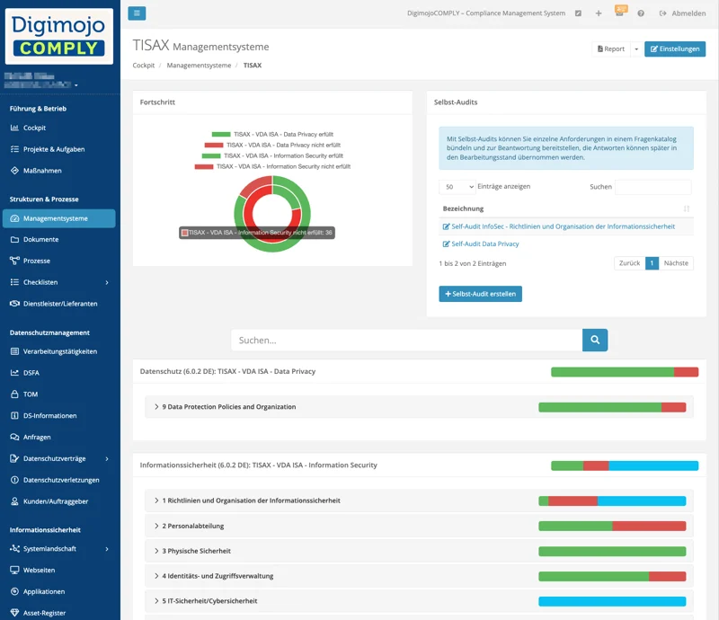Viewport: 719px width, 620px height.
Task: Click the Abmelden logout link
Action: point(683,13)
